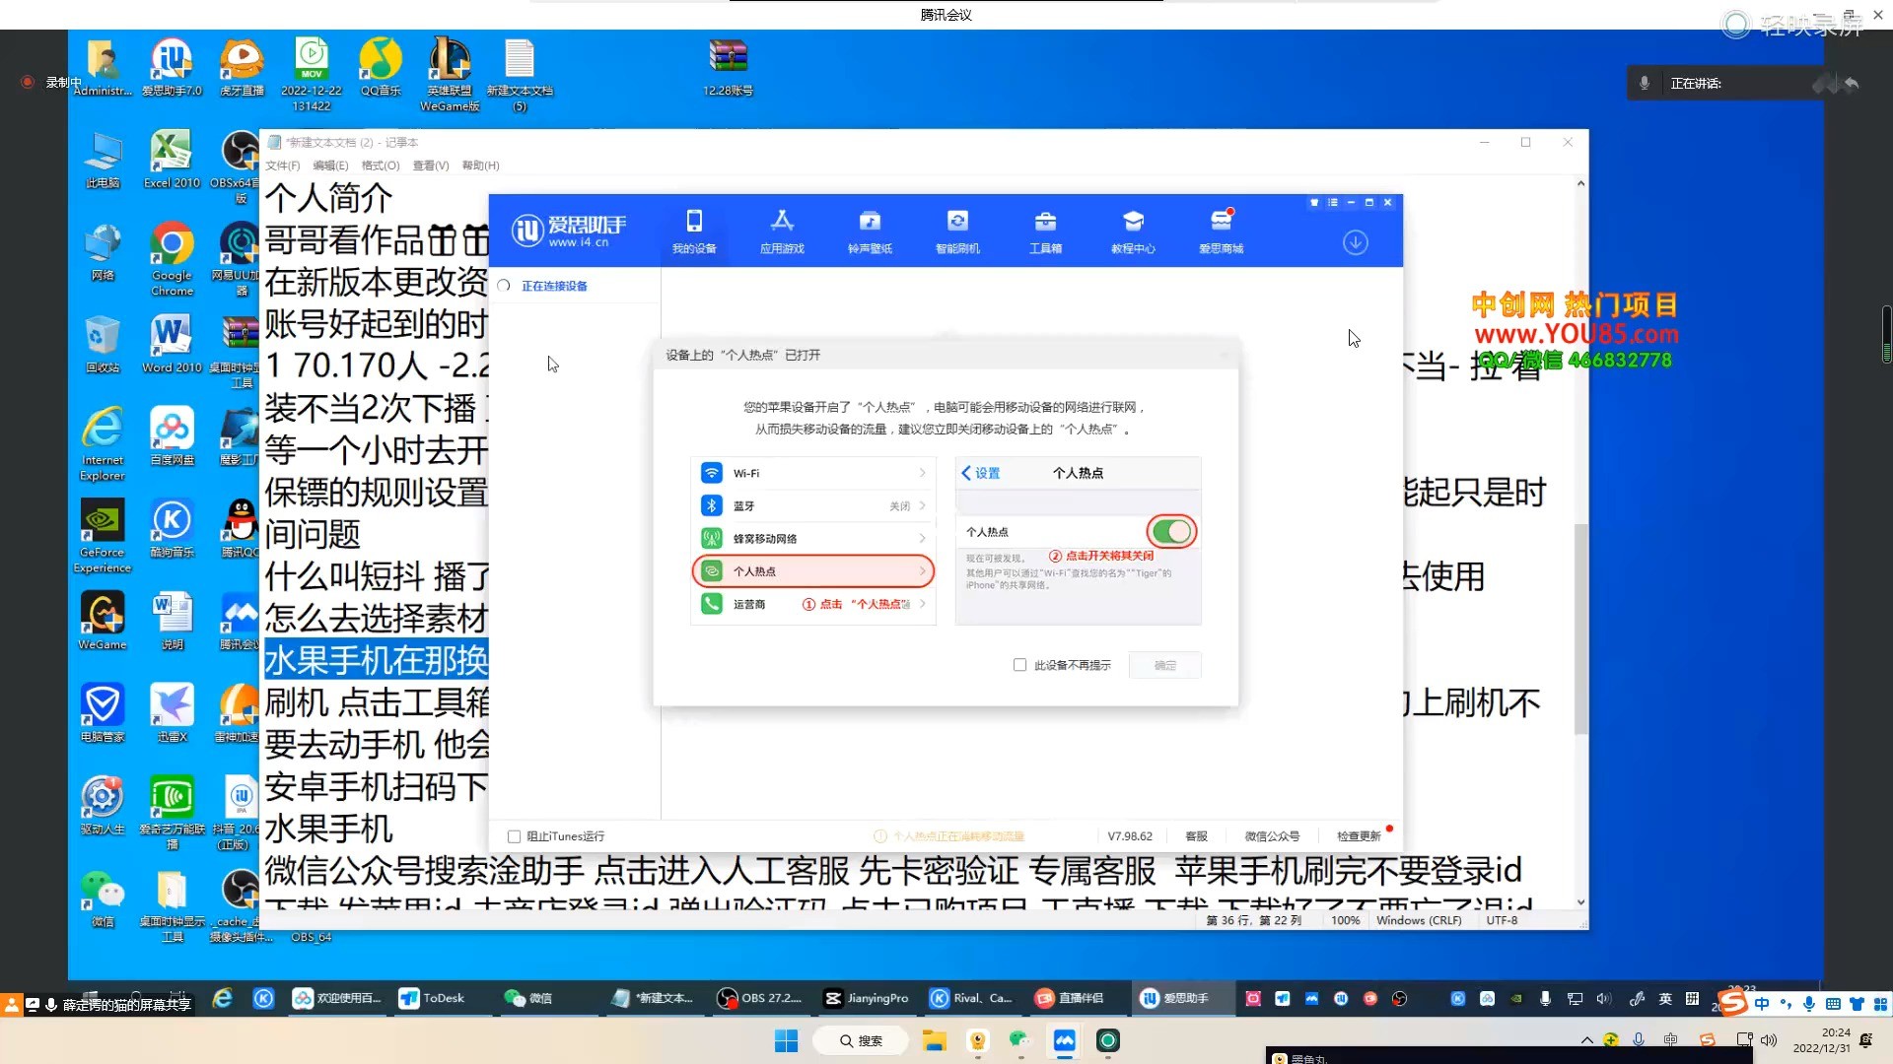Open 智能刷机 section icon
Screen dimensions: 1893x1064
tap(957, 232)
